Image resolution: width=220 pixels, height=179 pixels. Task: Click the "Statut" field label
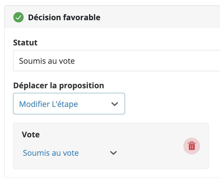[x=25, y=43]
